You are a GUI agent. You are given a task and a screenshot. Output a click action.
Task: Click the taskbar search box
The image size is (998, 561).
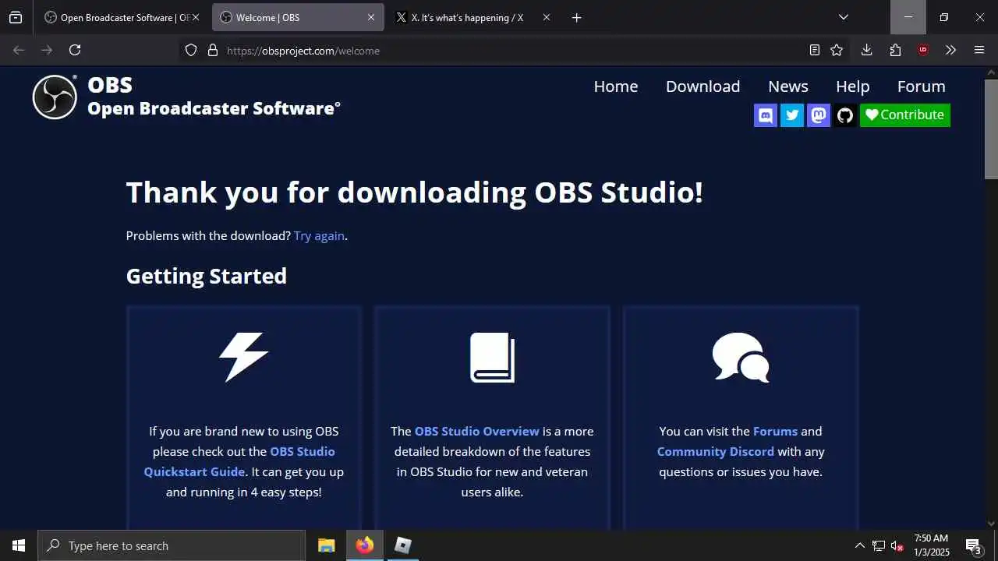pos(172,545)
